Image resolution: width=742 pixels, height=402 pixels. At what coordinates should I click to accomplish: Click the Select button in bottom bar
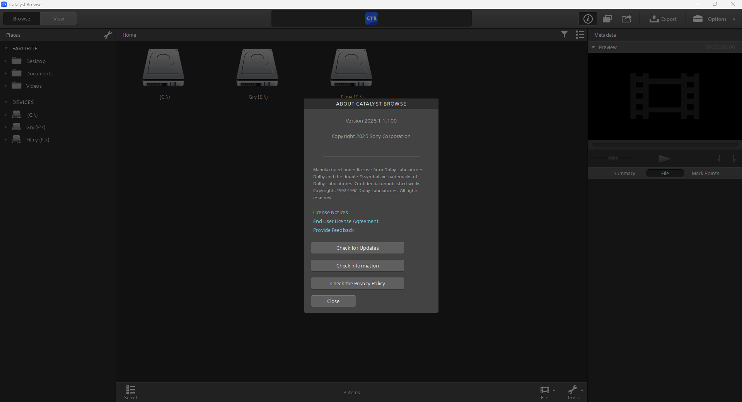131,392
